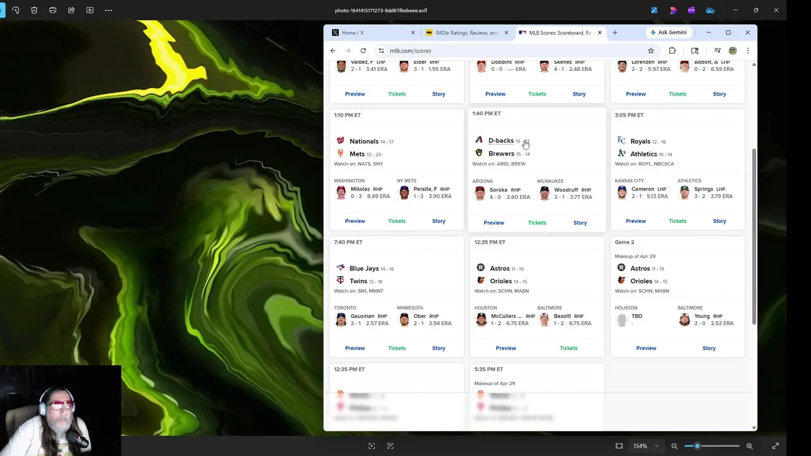Viewport: 811px width, 456px height.
Task: Open Story for Nationals vs Mets game
Action: coord(438,221)
